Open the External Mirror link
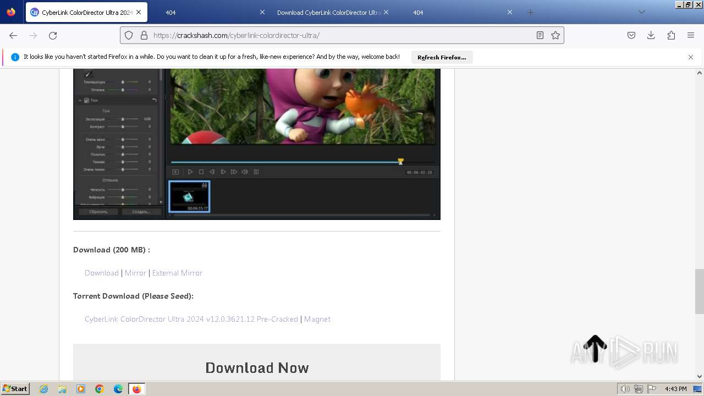This screenshot has height=396, width=704. pos(177,273)
